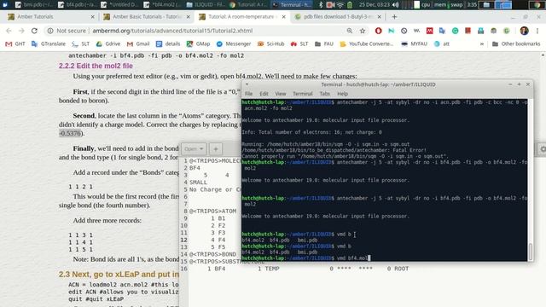Click the Bluetooth tray icon
The image size is (546, 307).
321,4
